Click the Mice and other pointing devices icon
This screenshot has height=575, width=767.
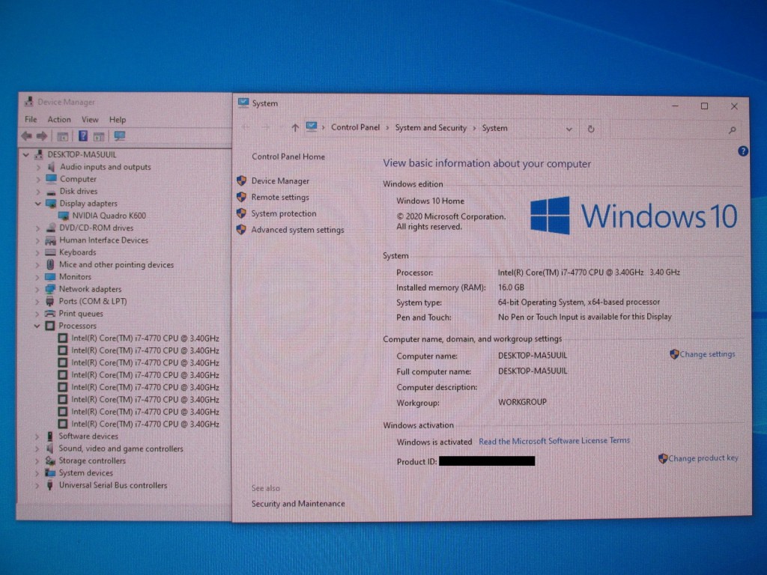pos(50,264)
